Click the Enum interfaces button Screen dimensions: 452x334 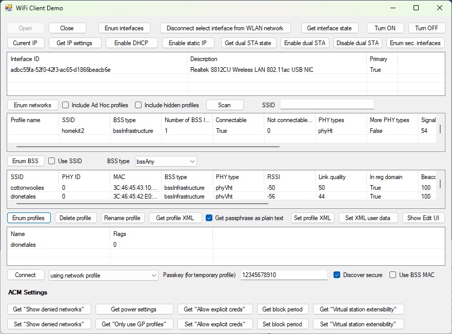click(124, 28)
